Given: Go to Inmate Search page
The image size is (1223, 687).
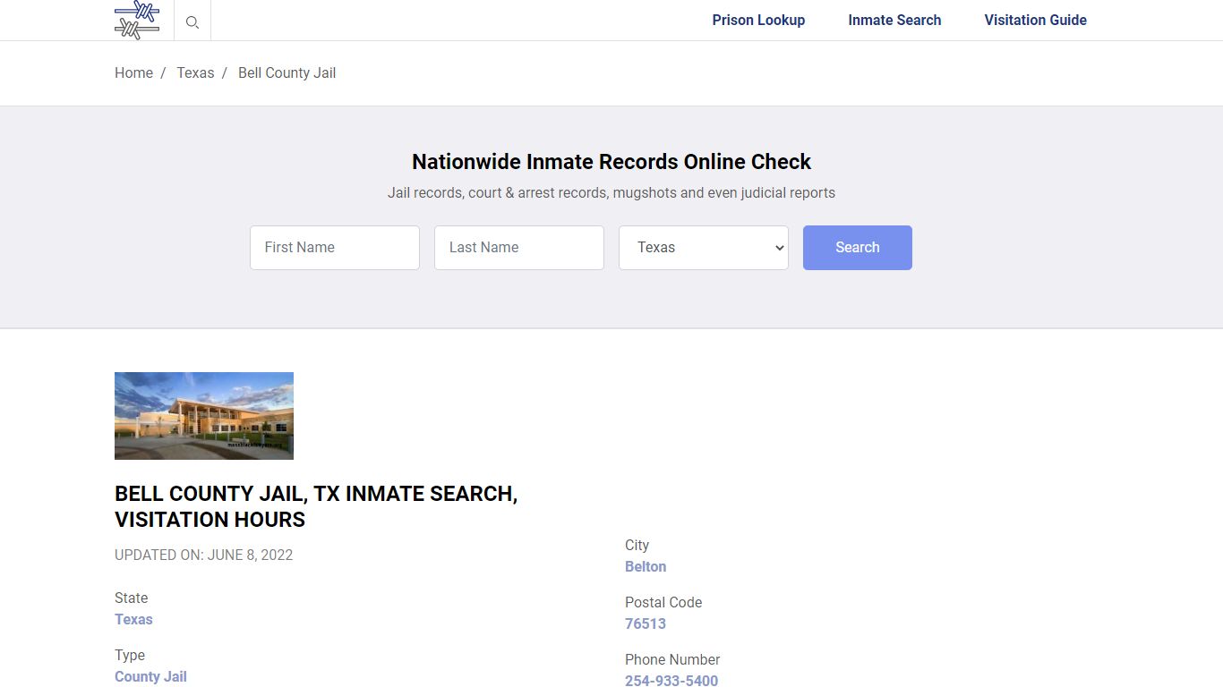Looking at the screenshot, I should (894, 20).
